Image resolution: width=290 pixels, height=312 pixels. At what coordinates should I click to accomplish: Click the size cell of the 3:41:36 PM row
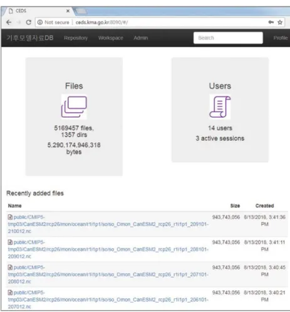coord(226,217)
